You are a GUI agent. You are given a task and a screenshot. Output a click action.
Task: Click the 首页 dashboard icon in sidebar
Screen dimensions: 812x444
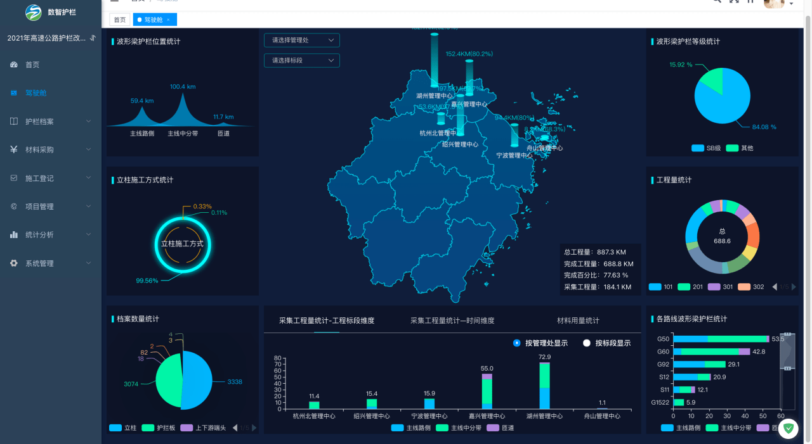pyautogui.click(x=14, y=65)
